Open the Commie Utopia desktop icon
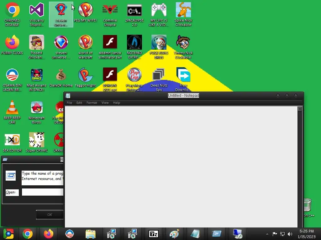The height and width of the screenshot is (240, 321). [x=110, y=14]
